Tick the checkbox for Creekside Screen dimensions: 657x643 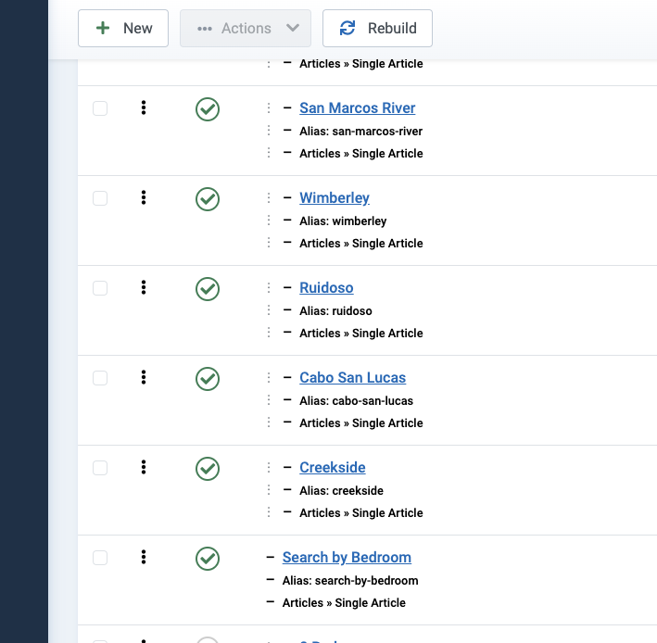(x=100, y=468)
